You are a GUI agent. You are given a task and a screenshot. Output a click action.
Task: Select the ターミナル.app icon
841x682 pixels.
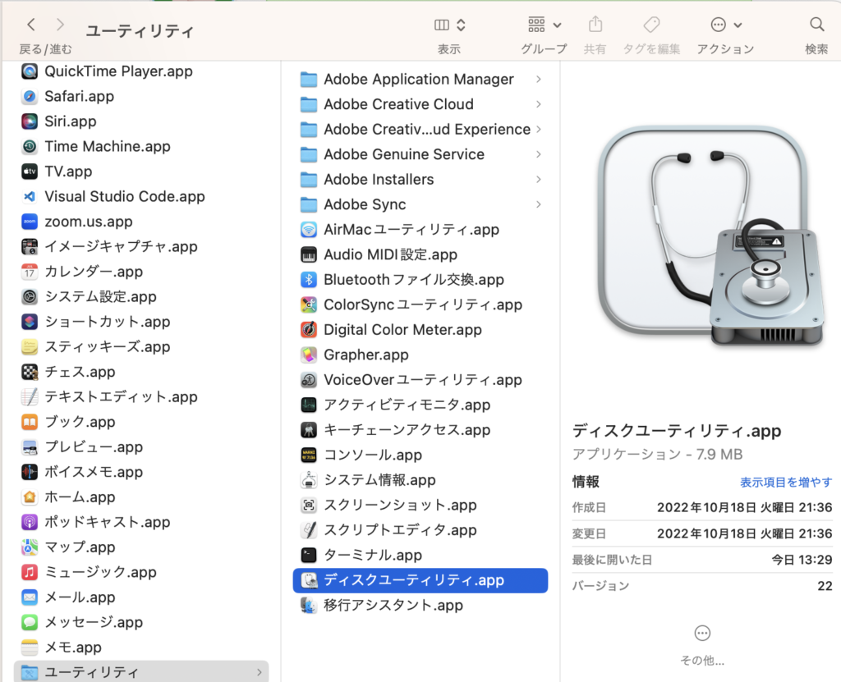tap(309, 555)
